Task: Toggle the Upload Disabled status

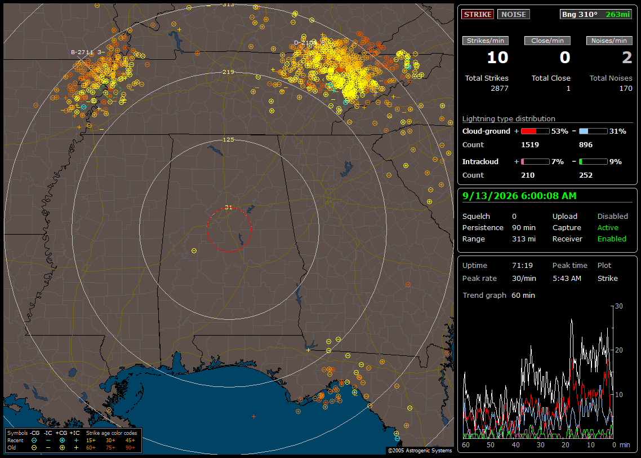Action: [x=612, y=216]
